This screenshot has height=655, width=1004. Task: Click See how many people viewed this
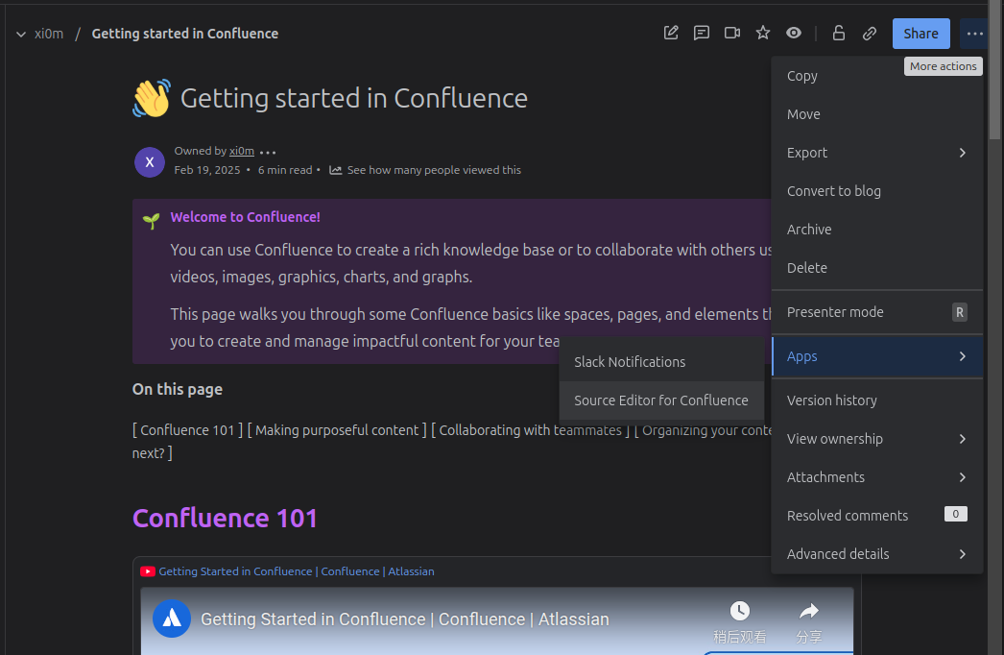[434, 170]
